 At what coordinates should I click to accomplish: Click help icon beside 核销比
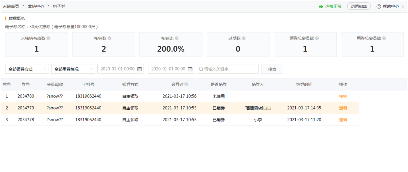pyautogui.click(x=177, y=38)
